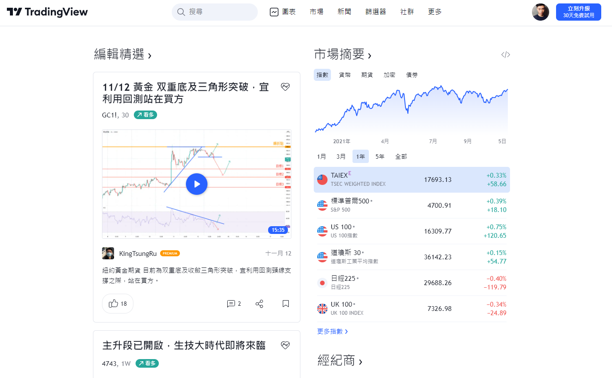Image resolution: width=612 pixels, height=378 pixels.
Task: Select the 道瓊斯 30 index row
Action: 412,257
